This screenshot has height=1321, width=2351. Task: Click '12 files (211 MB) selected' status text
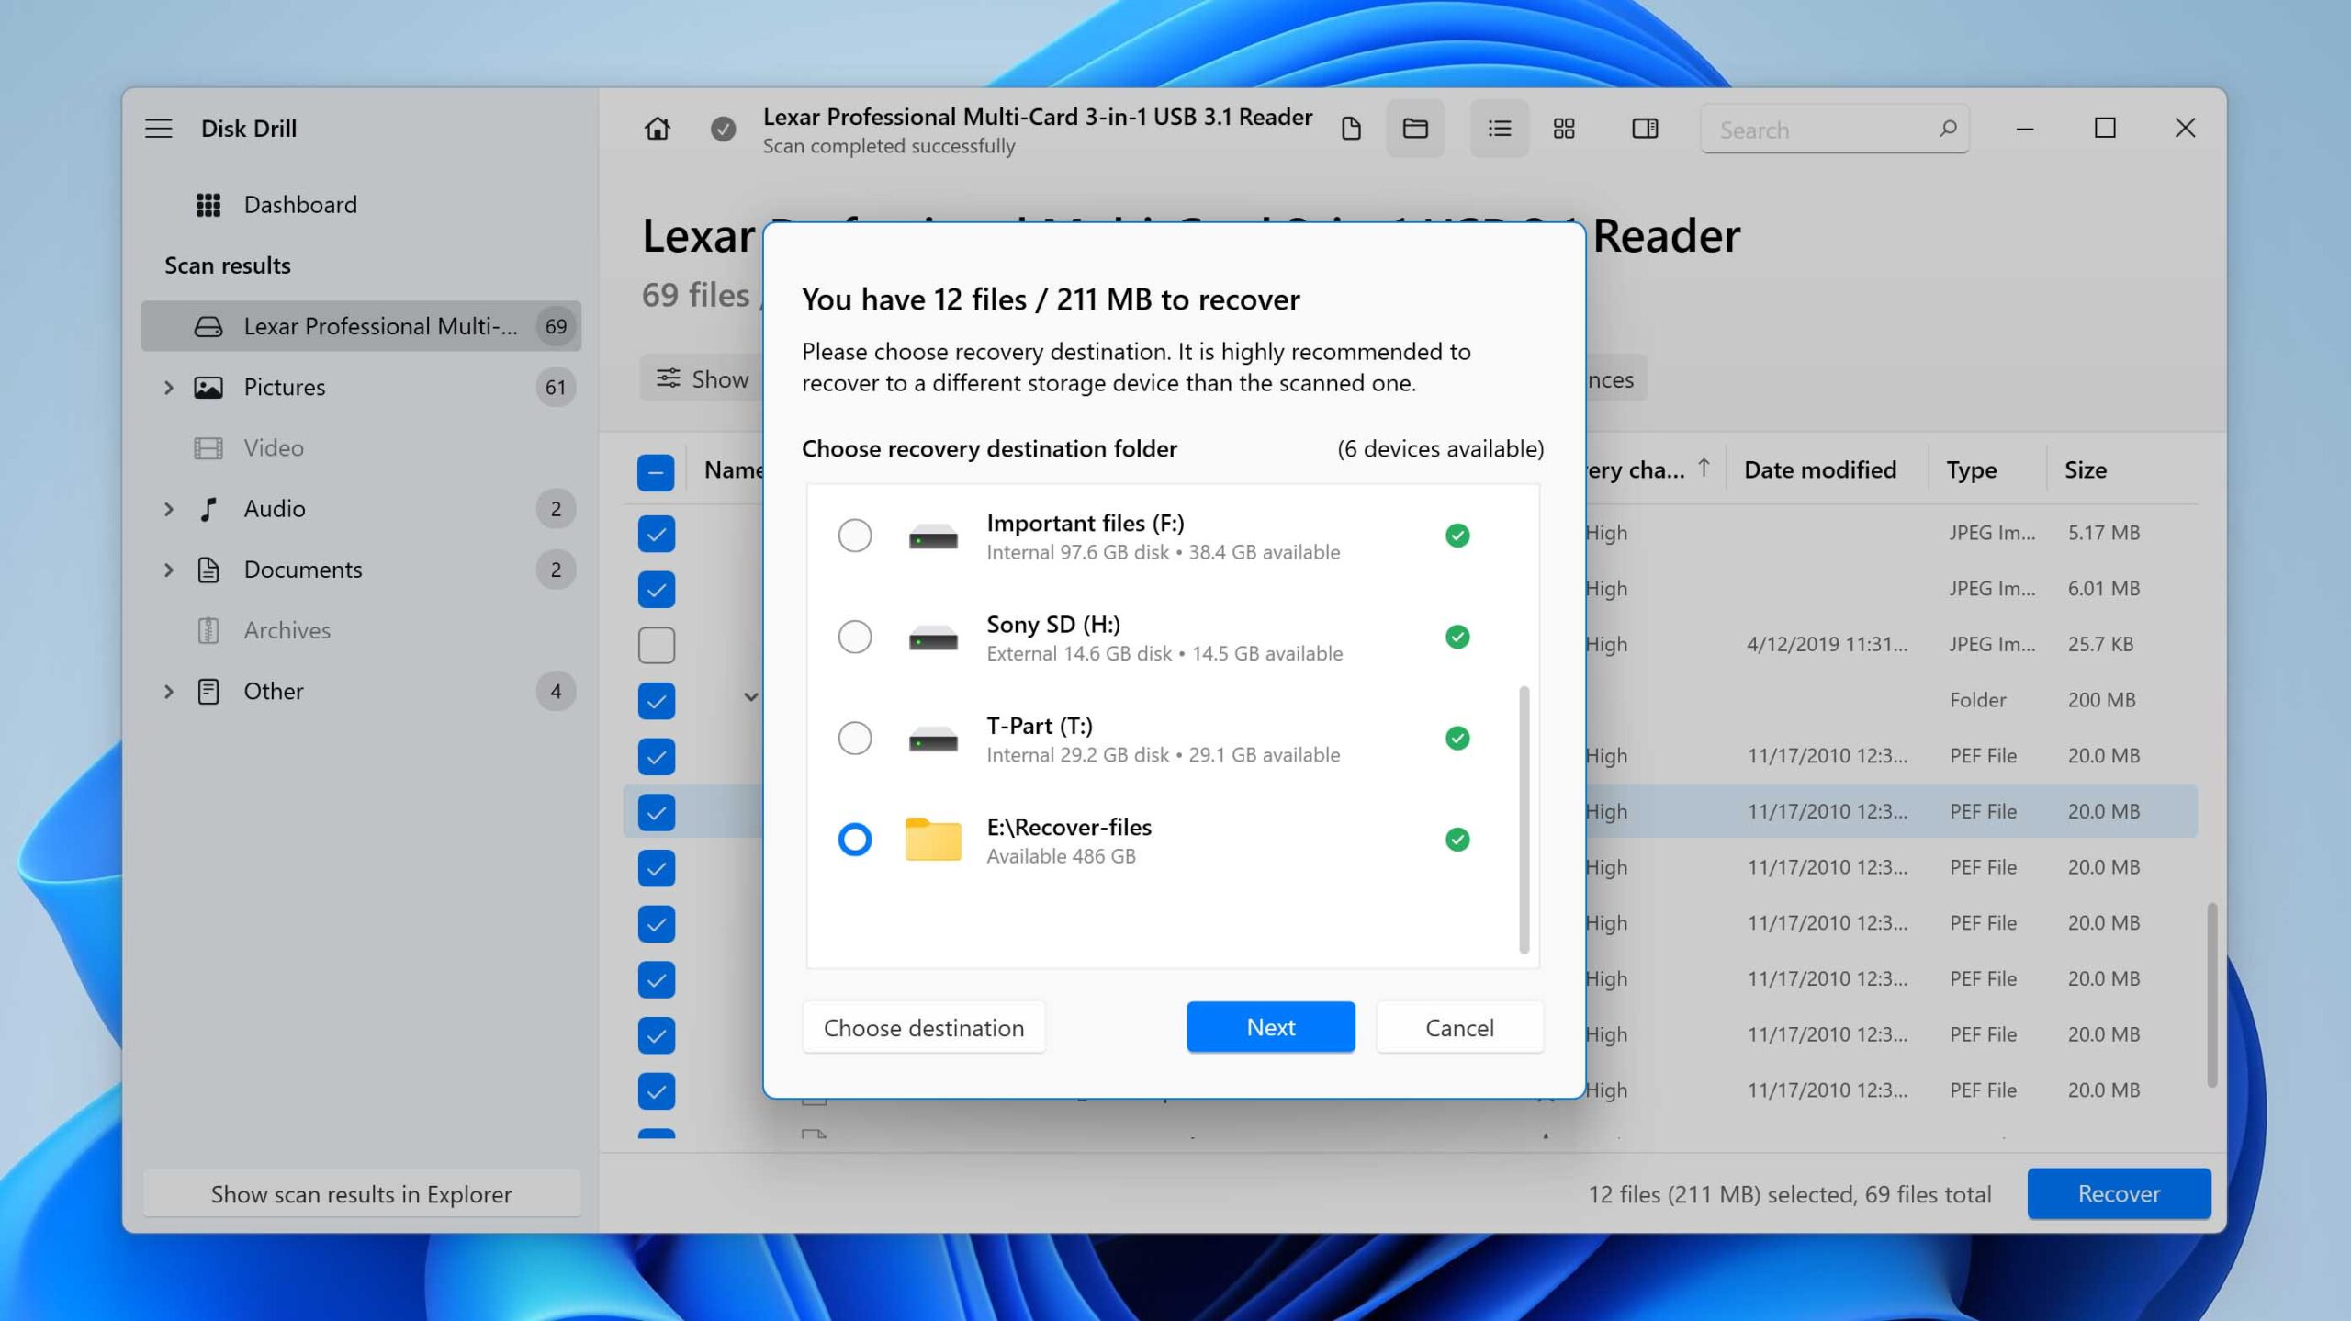pos(1789,1194)
